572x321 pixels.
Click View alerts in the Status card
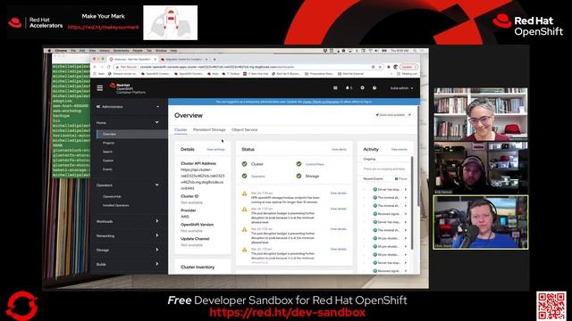339,150
